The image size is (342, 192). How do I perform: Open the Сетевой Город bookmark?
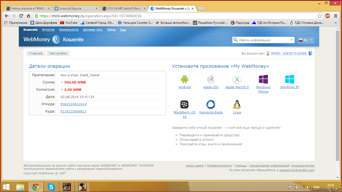[x=97, y=22]
